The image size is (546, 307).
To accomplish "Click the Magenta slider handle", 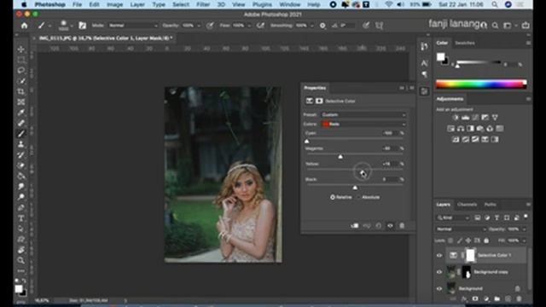I will [340, 157].
